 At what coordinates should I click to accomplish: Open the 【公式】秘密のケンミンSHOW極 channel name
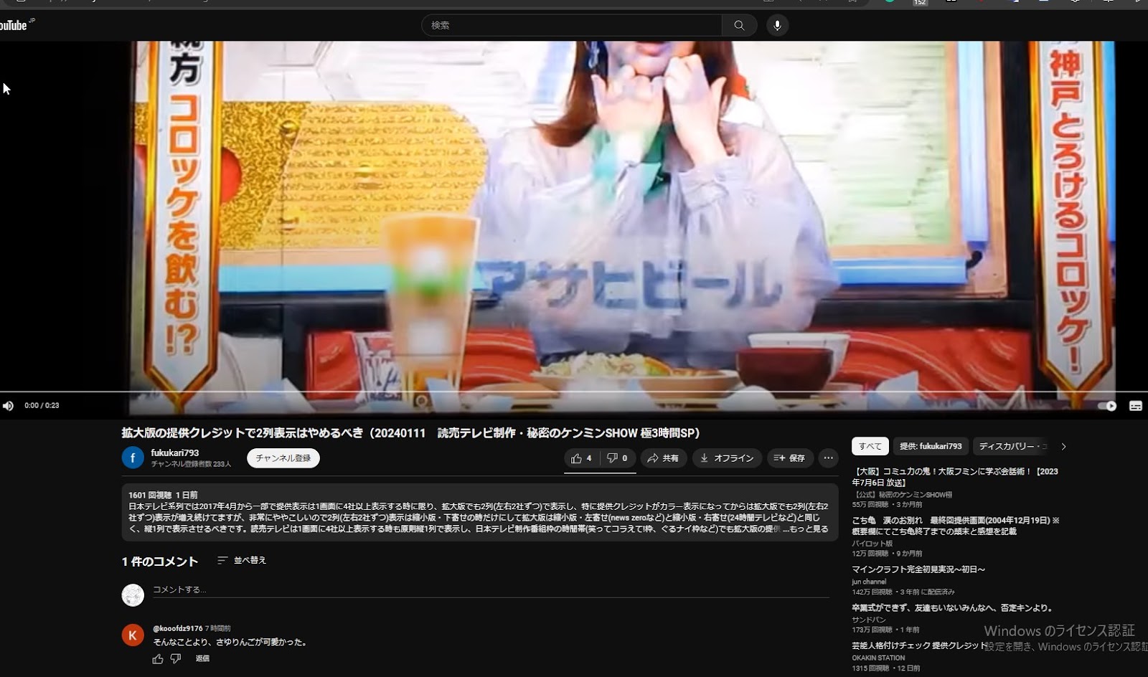(x=904, y=495)
